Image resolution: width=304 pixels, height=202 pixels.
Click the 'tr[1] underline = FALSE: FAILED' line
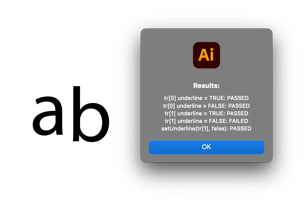(x=206, y=121)
